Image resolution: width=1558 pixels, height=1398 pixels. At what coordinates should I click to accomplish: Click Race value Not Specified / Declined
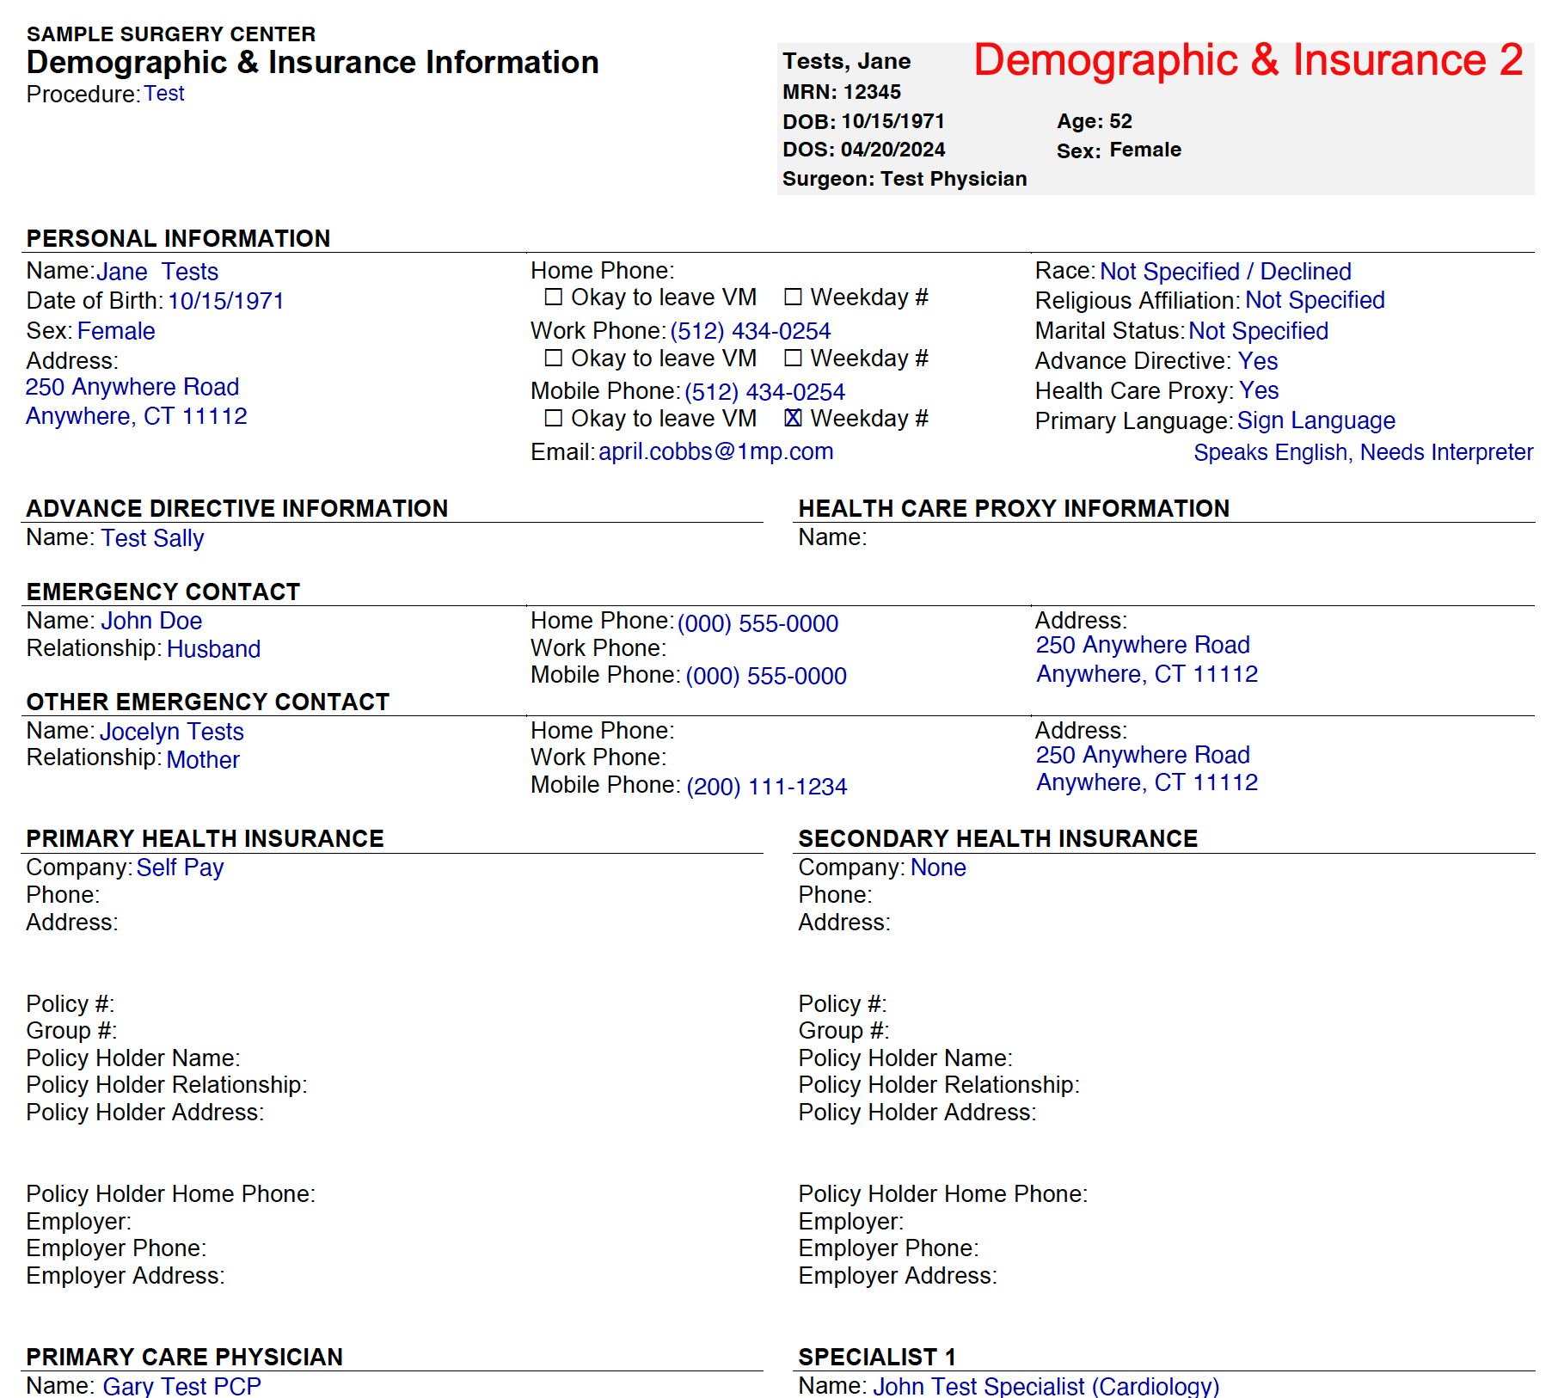tap(1225, 272)
